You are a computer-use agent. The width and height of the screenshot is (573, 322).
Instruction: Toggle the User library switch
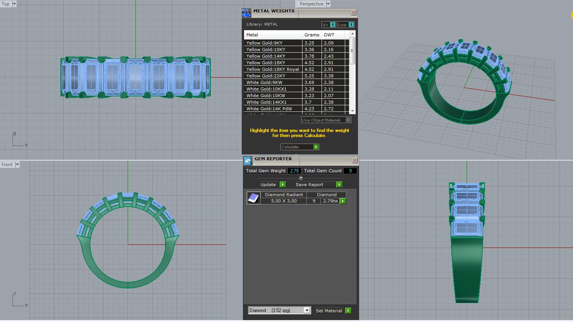[351, 25]
